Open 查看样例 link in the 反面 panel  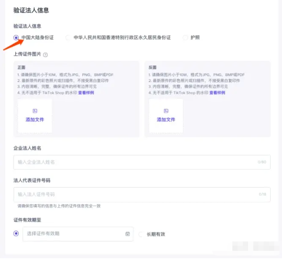click(217, 93)
